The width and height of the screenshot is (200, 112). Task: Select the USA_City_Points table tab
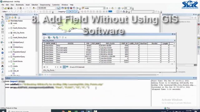pos(49,70)
